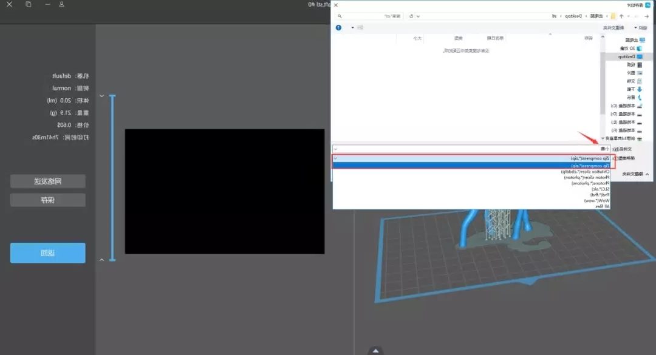This screenshot has width=656, height=355.
Task: Click the user account icon in slicer title bar
Action: coord(61,4)
